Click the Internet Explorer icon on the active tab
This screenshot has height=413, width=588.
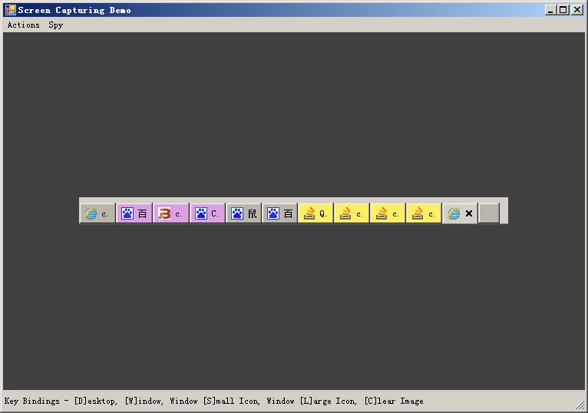(x=454, y=213)
